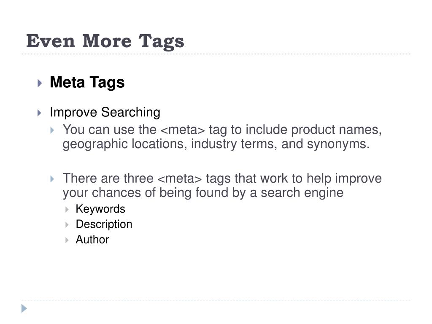
Task: Click the bold 'Meta Tags' heading
Action: point(87,82)
